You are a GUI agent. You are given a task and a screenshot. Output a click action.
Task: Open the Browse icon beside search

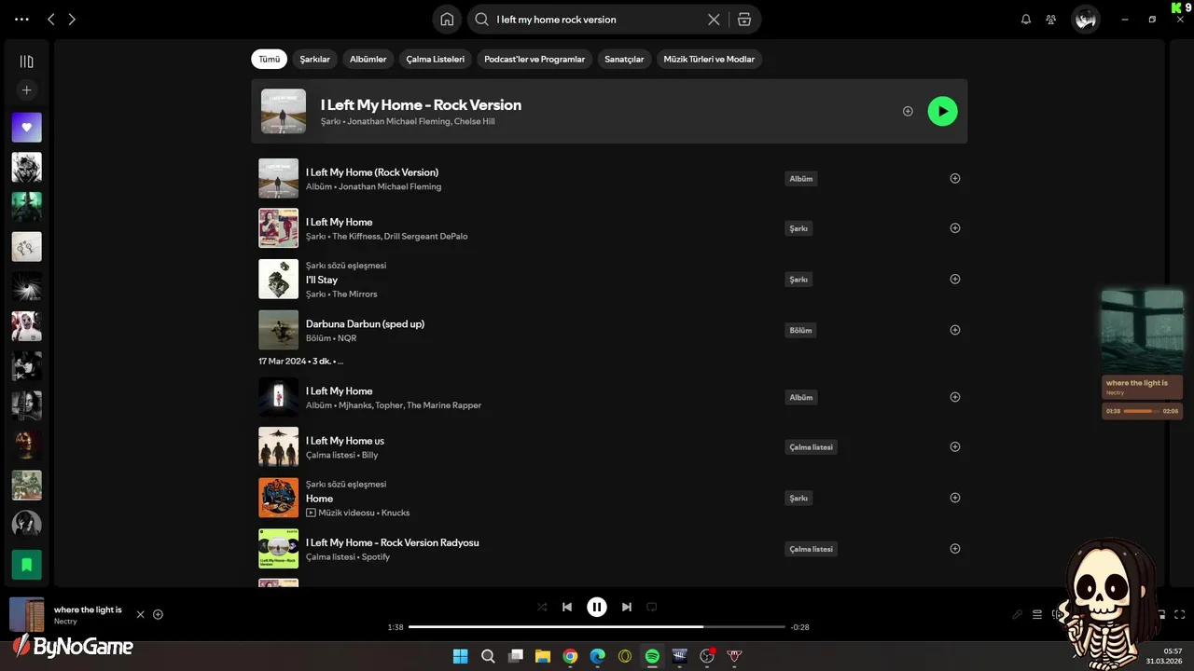tap(743, 19)
